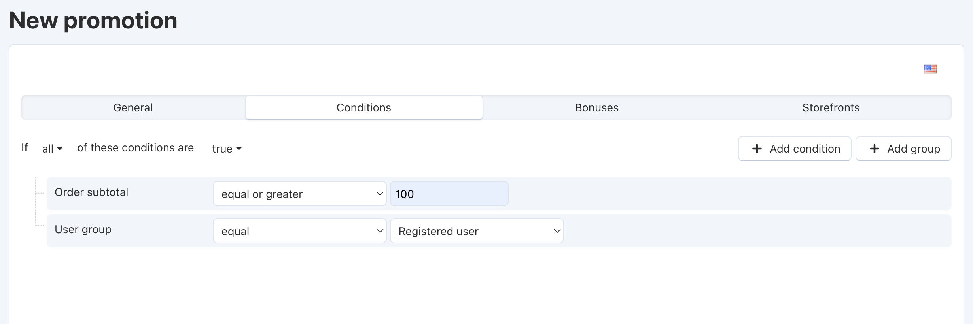Image resolution: width=973 pixels, height=324 pixels.
Task: Click the plus icon in Add group
Action: click(874, 149)
